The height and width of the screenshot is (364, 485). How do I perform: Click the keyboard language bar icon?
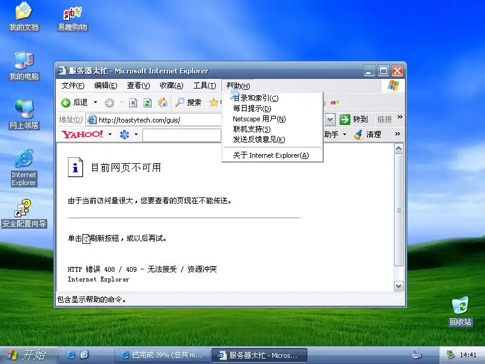pos(417,355)
